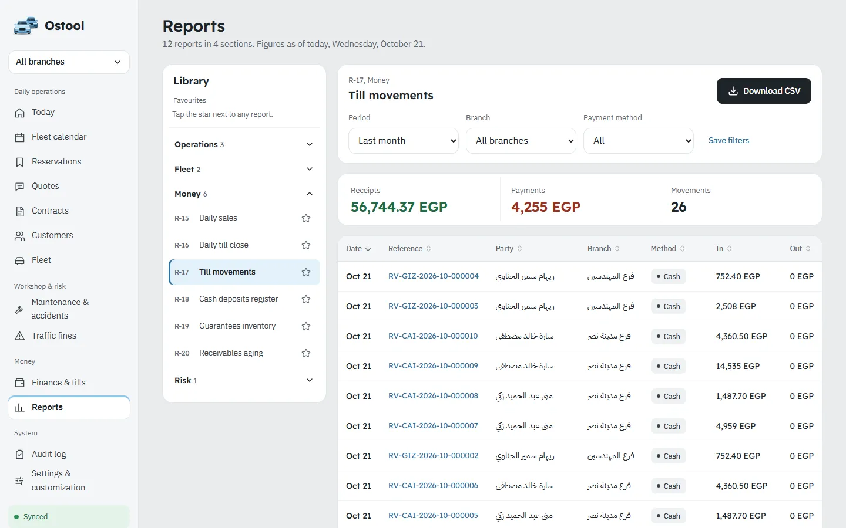The image size is (846, 528).
Task: Open the Branch filter dropdown in report
Action: coord(521,141)
